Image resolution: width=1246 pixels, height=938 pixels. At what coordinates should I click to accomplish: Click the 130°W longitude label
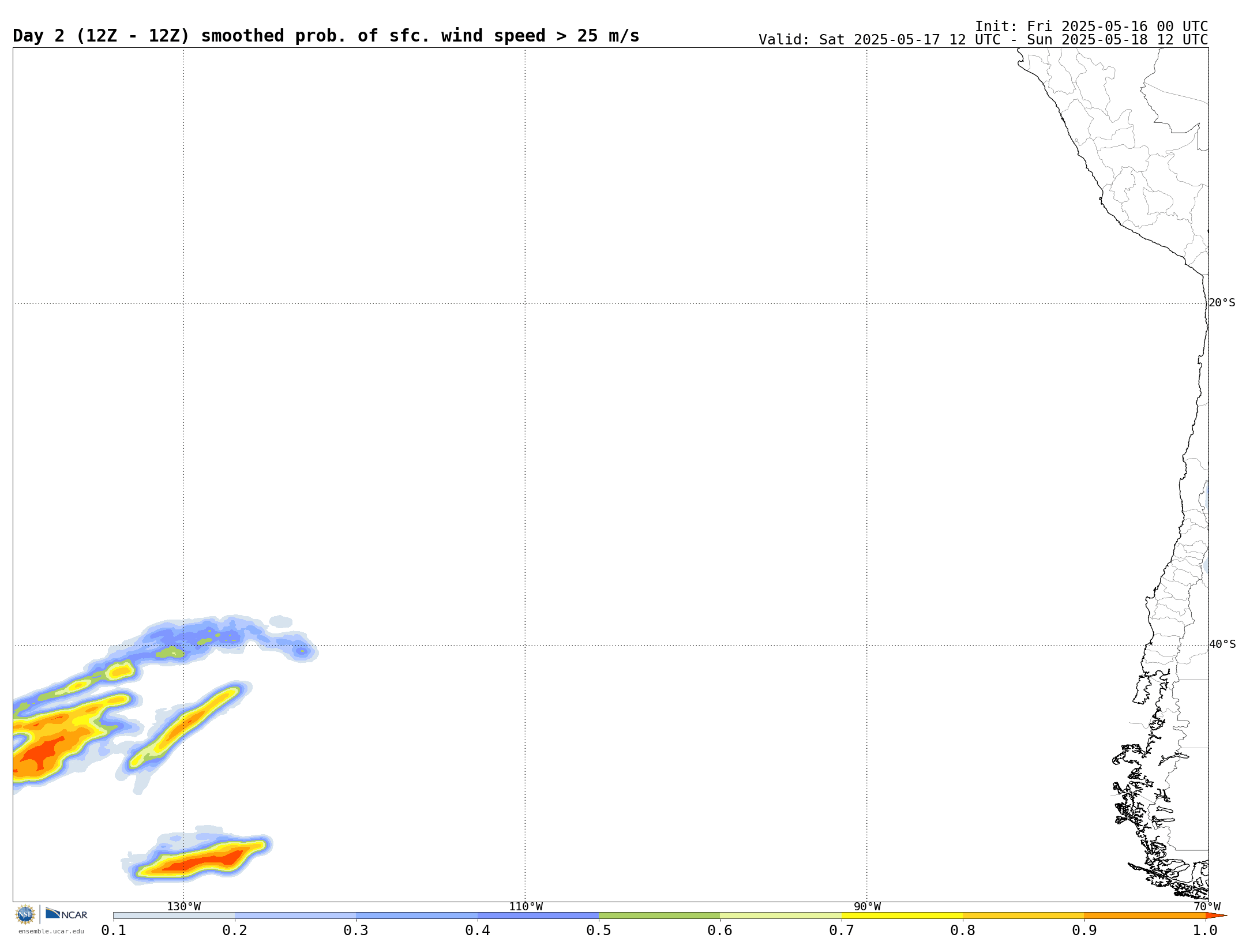click(184, 907)
